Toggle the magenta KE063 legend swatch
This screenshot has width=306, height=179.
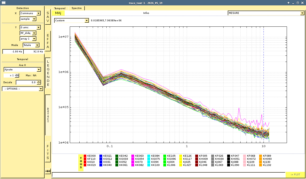coord(133,156)
